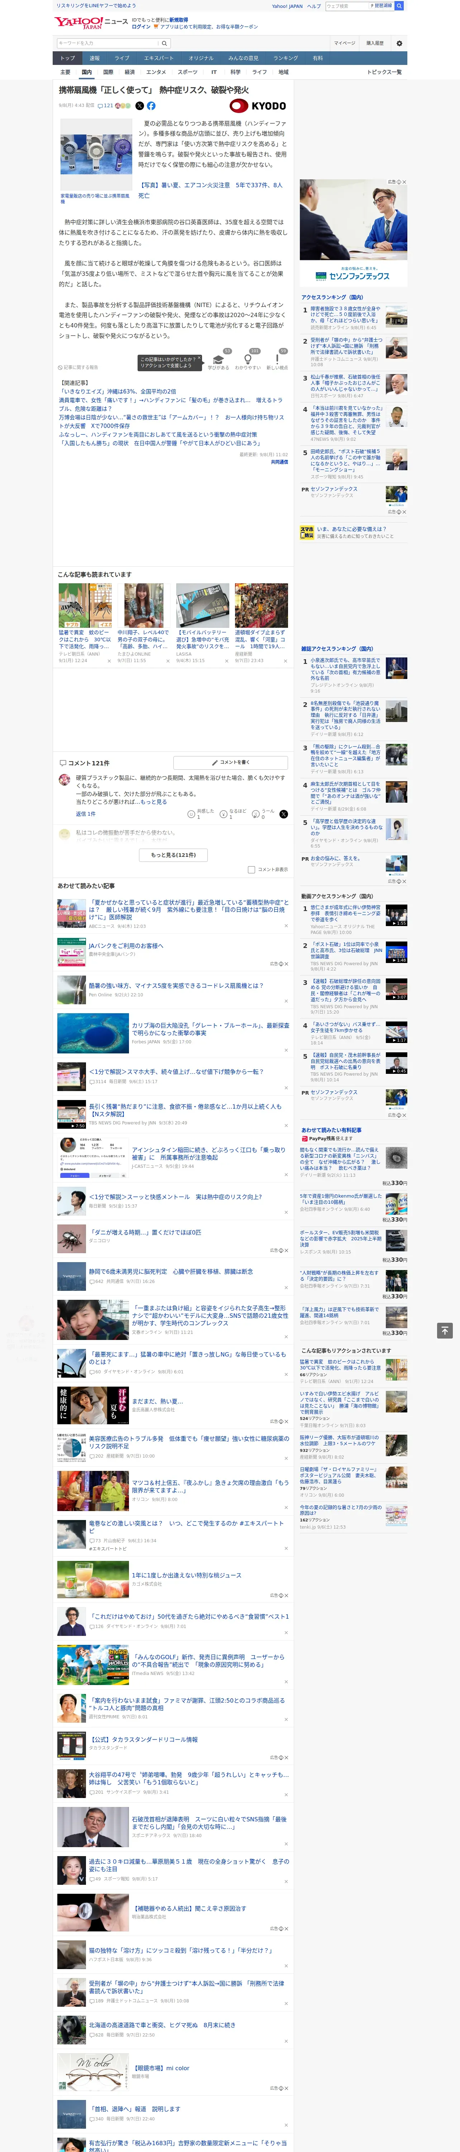This screenshot has width=460, height=2152.
Task: Dismiss the 道頓堀ダイブ recommended article card
Action: pos(286,661)
